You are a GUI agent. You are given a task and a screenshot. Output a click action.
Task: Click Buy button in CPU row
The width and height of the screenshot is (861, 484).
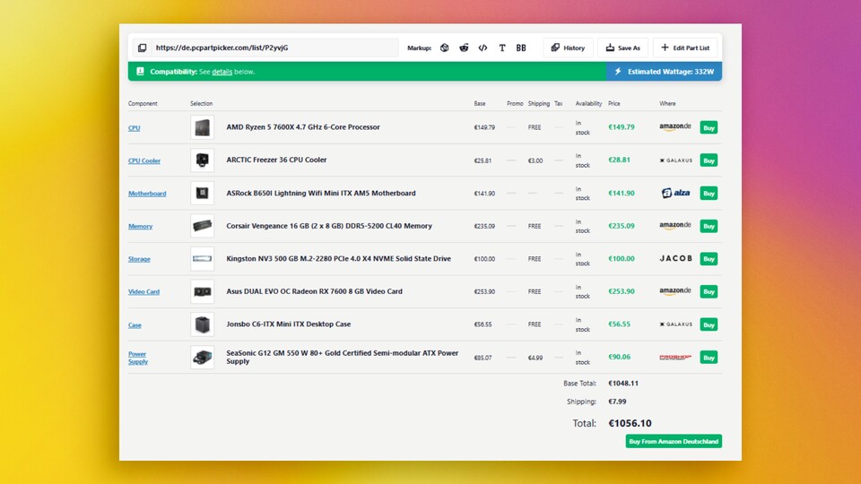pos(709,127)
